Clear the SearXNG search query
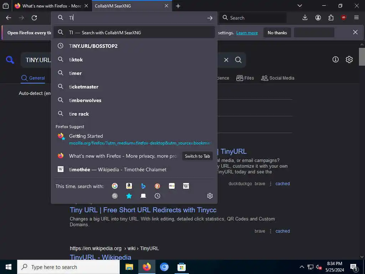The width and height of the screenshot is (365, 274). pyautogui.click(x=226, y=60)
